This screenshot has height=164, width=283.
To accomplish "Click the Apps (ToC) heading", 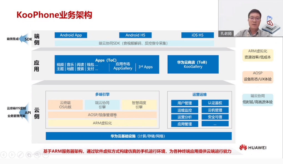I will tap(106, 60).
